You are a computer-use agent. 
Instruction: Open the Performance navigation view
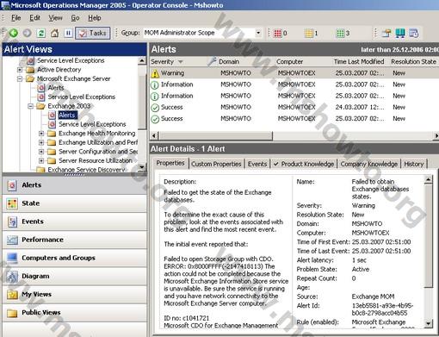coord(74,240)
